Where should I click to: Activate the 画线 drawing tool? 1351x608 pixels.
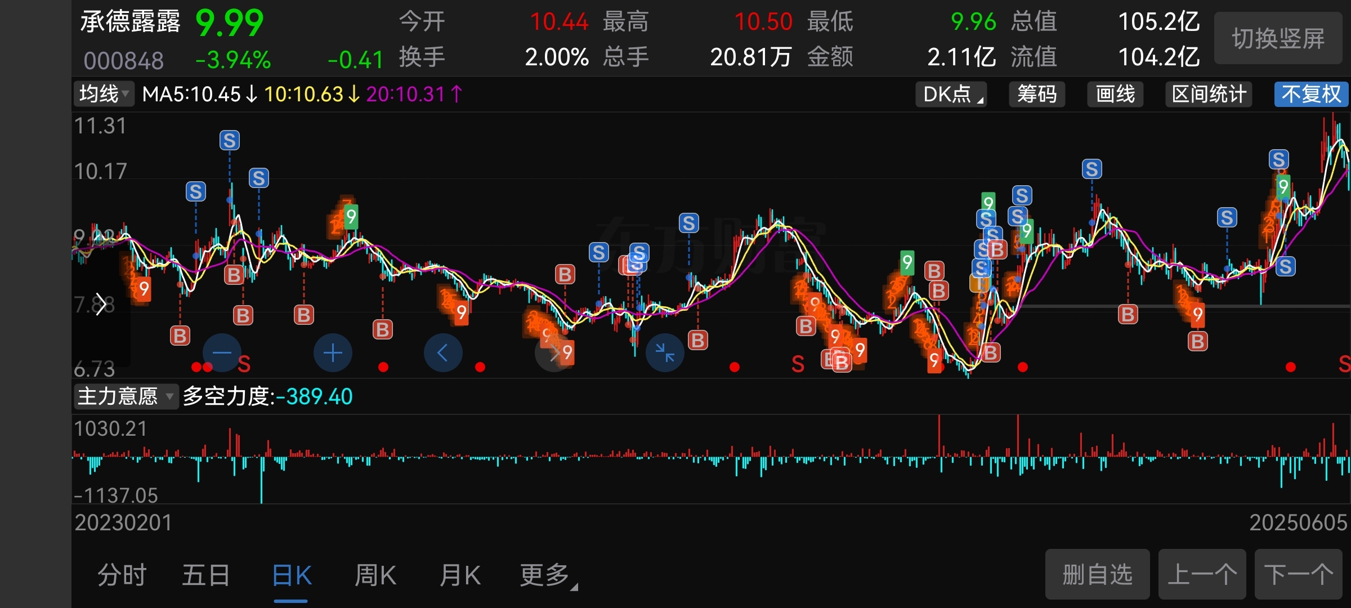click(x=1115, y=94)
